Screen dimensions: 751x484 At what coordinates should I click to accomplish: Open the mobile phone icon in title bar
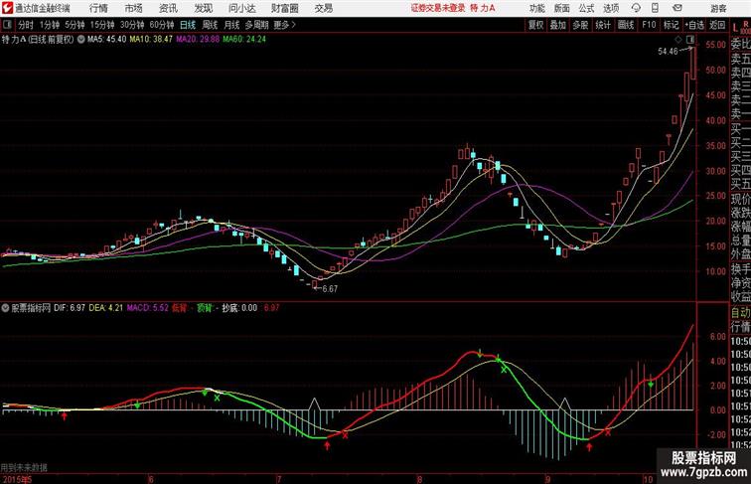pos(655,8)
